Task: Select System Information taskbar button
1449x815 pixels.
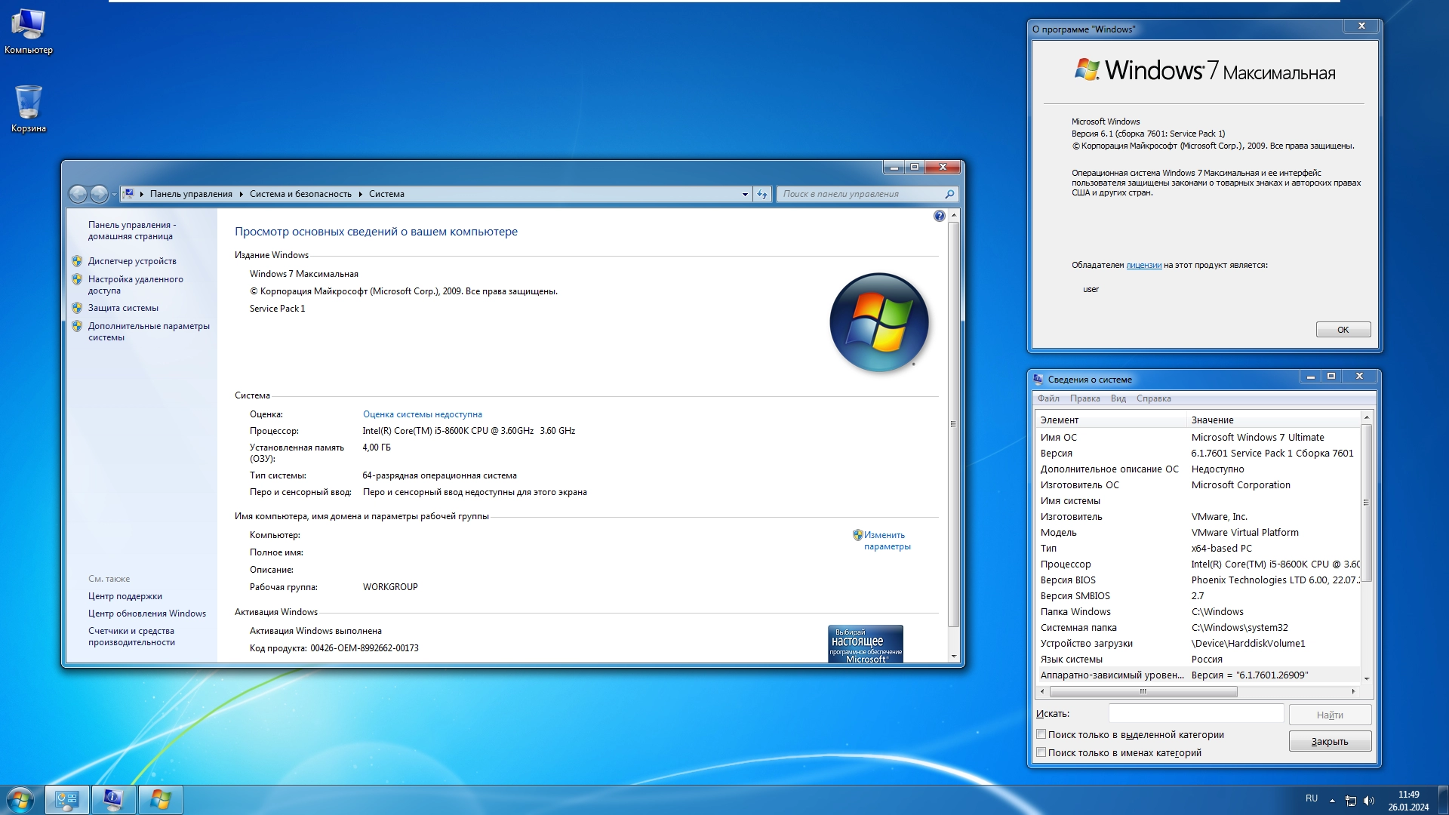Action: [114, 799]
